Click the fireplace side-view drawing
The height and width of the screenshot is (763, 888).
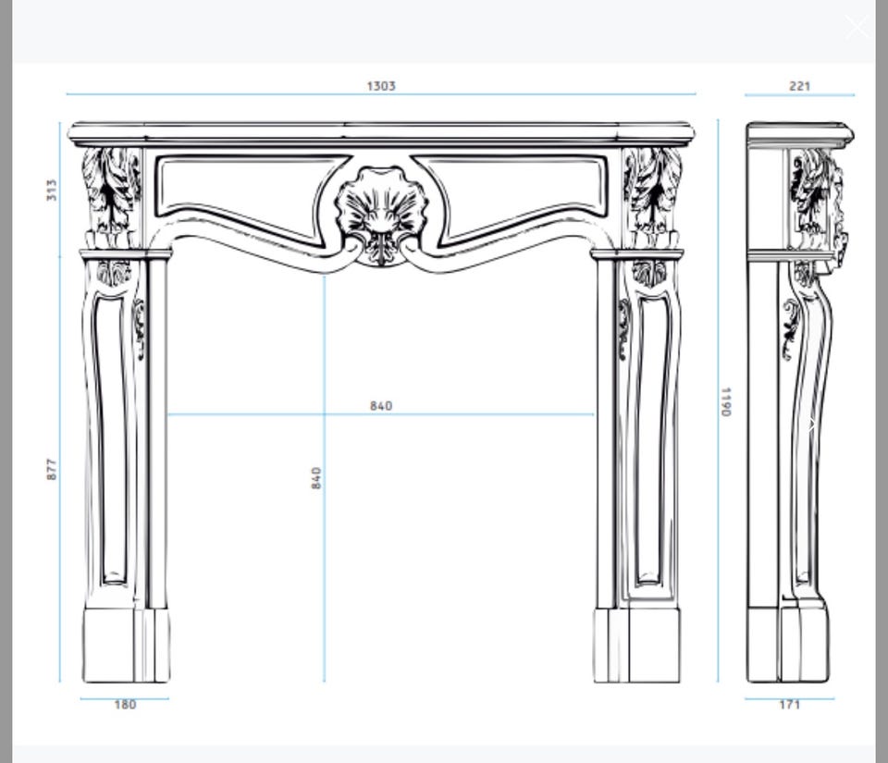(x=799, y=401)
